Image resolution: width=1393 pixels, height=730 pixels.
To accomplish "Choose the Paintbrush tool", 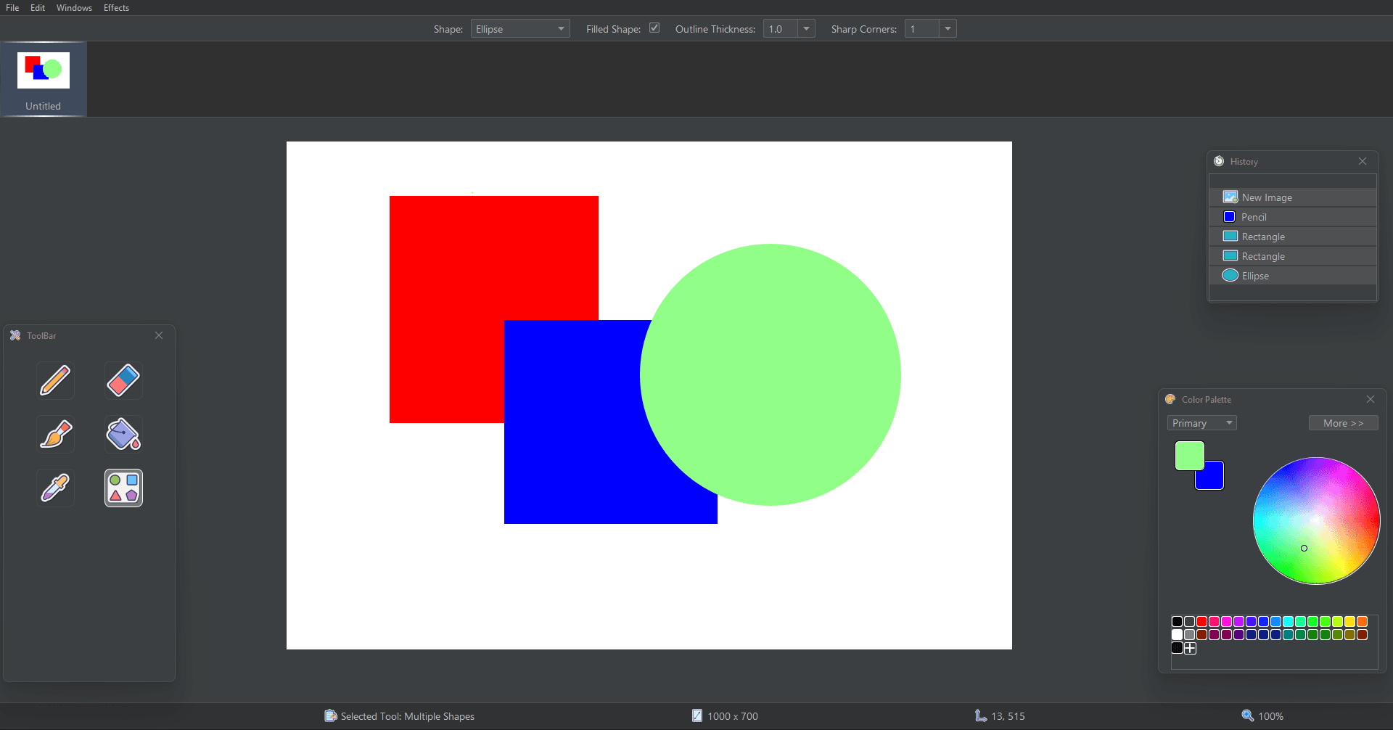I will click(x=56, y=434).
